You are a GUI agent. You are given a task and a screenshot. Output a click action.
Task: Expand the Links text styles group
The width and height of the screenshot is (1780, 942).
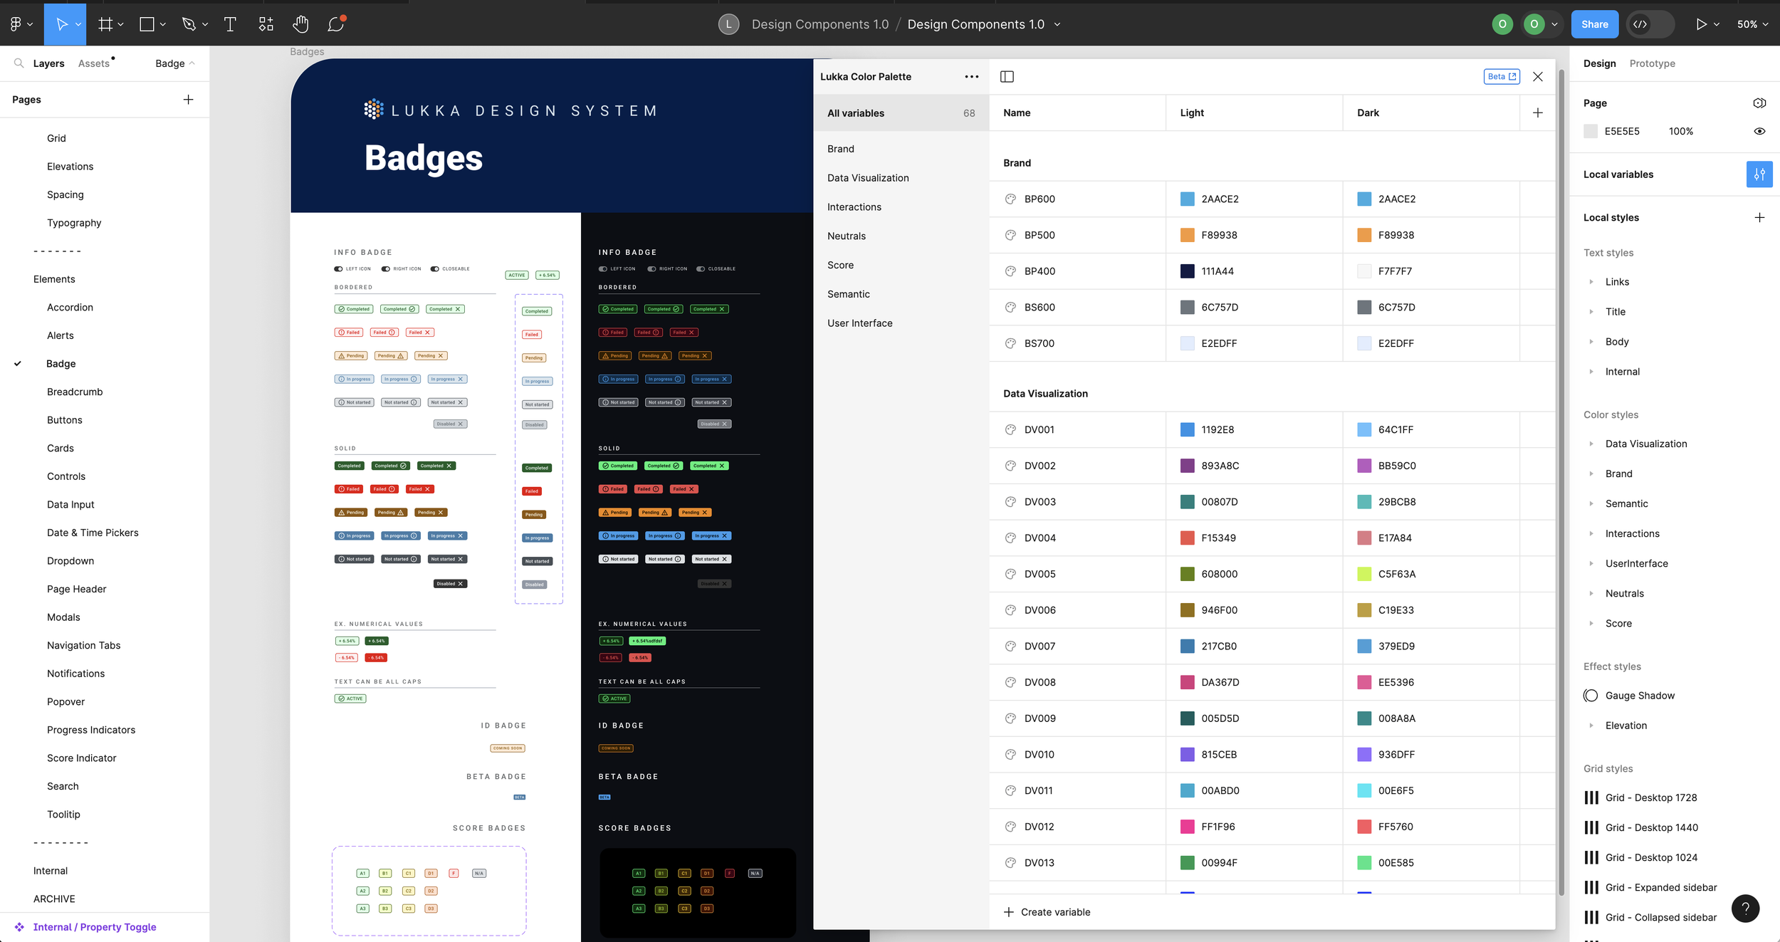(x=1591, y=282)
